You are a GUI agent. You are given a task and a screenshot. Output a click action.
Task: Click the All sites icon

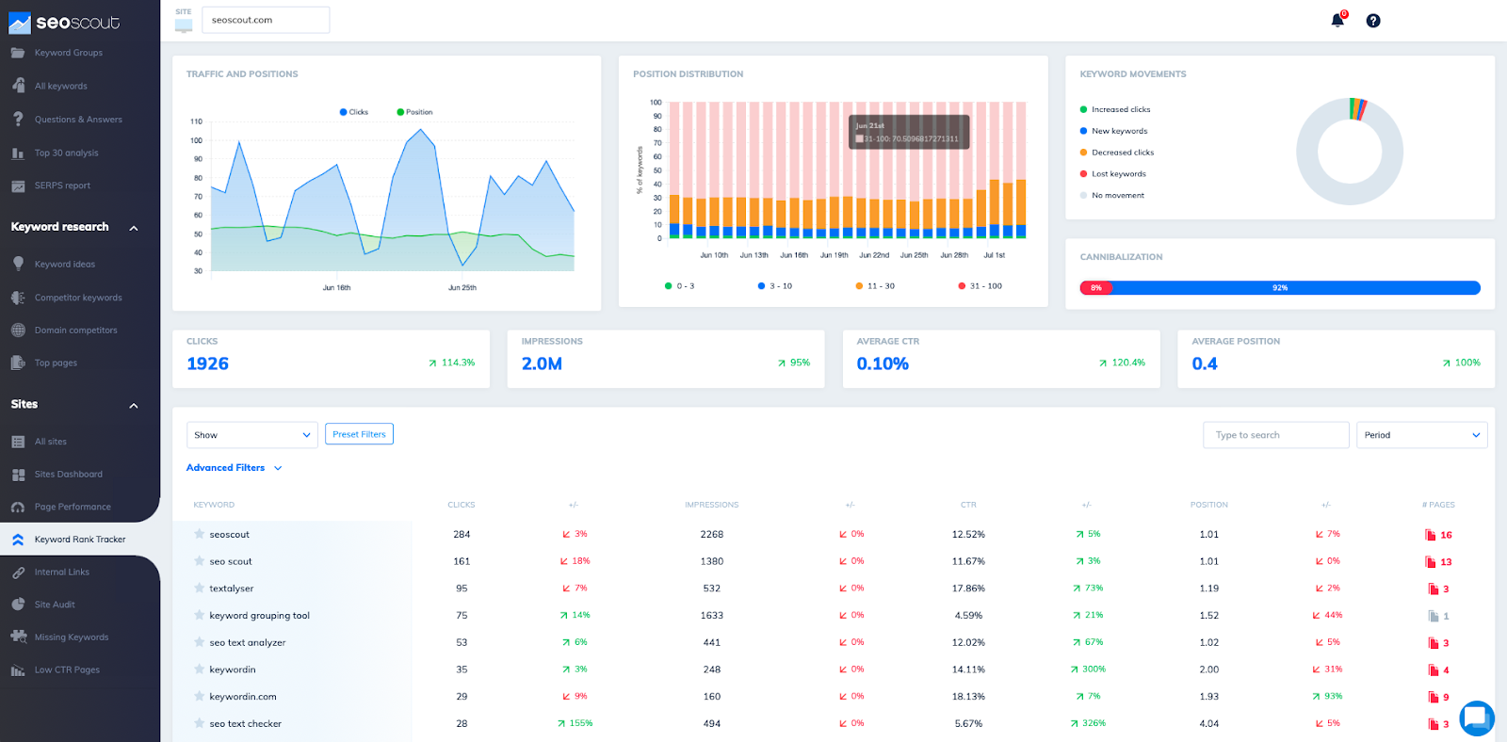pyautogui.click(x=18, y=442)
